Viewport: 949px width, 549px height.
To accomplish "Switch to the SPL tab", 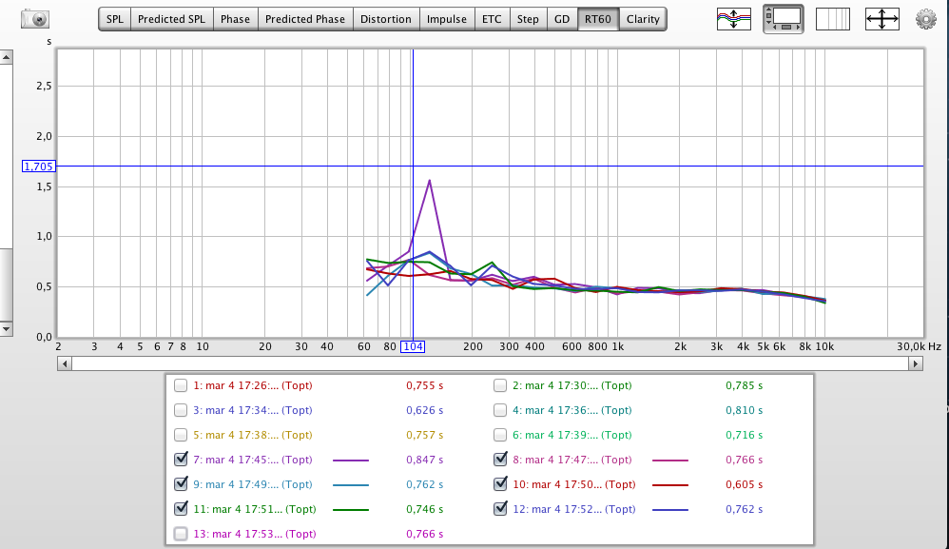I will point(115,19).
